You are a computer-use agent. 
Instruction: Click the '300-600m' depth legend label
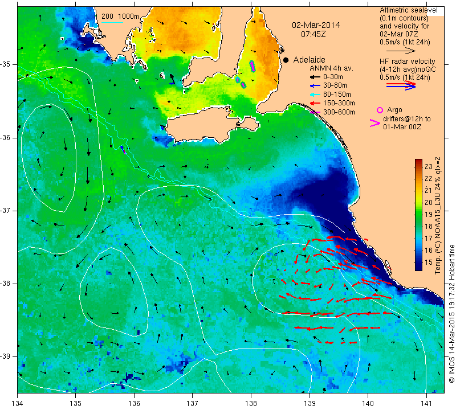(x=339, y=112)
